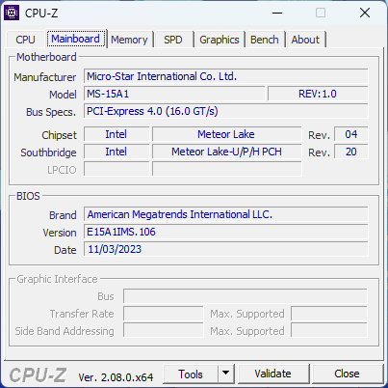Click BIOS Brand American Megatrends field

pos(226,214)
